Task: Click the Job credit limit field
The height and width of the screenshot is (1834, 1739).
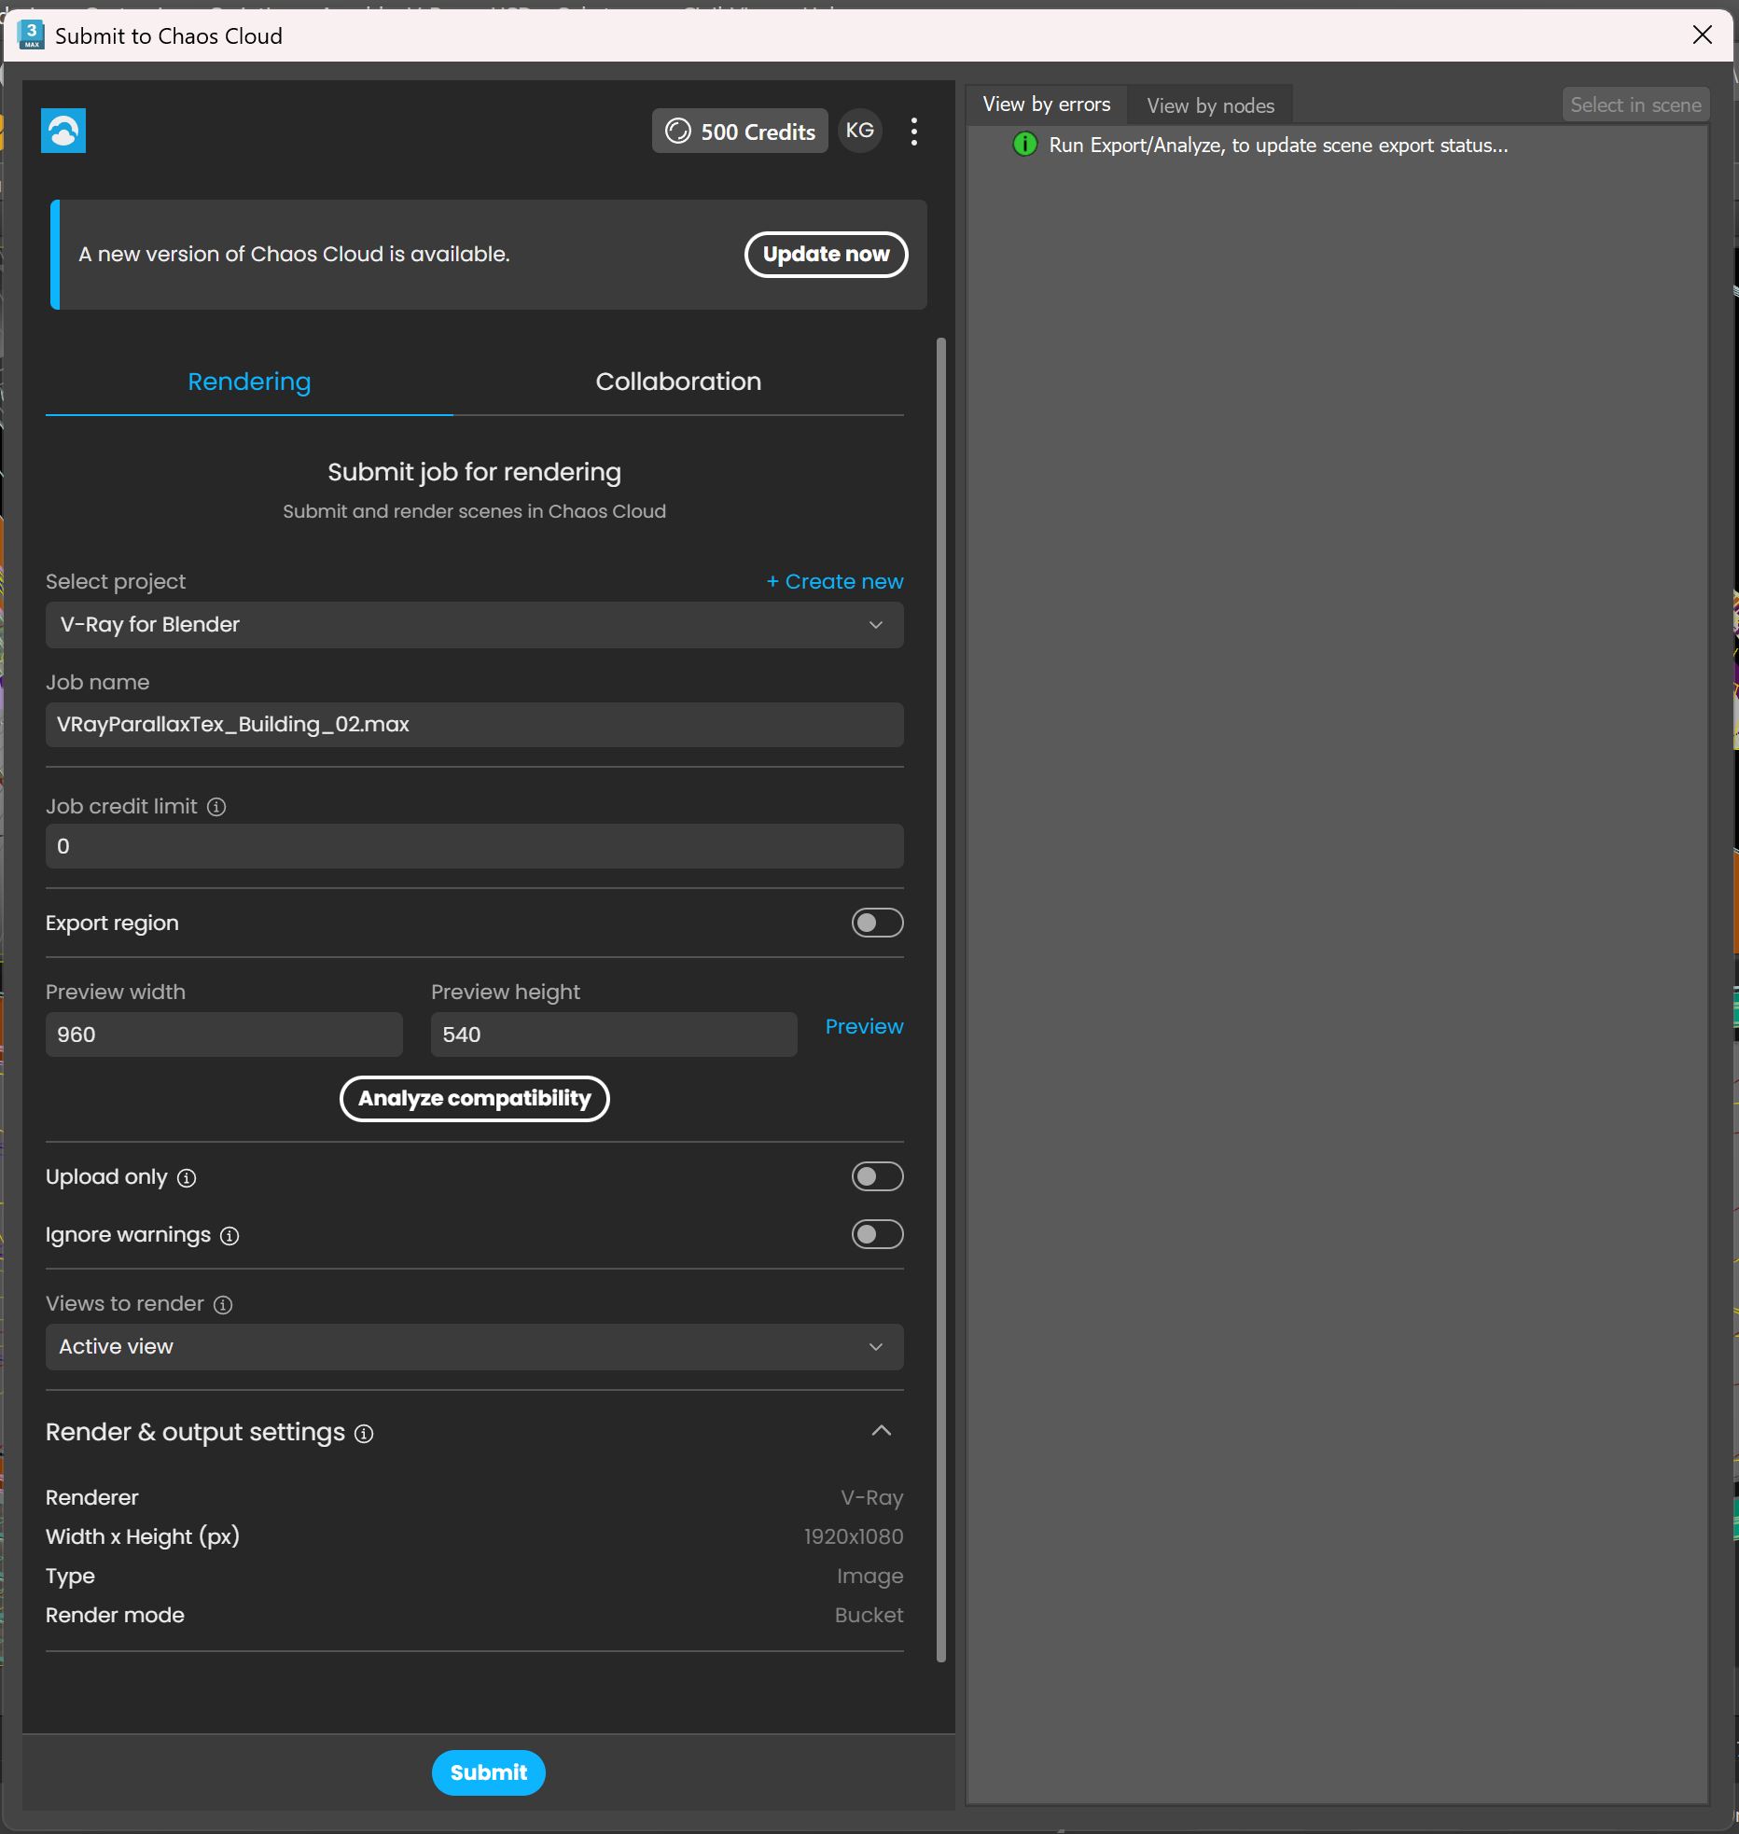Action: [x=474, y=846]
